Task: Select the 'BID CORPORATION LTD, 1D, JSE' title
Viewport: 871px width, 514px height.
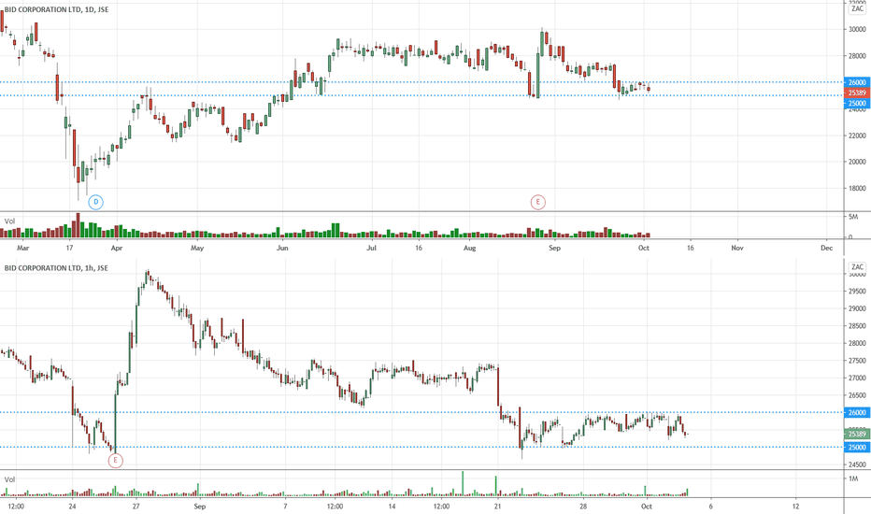Action: [x=56, y=9]
